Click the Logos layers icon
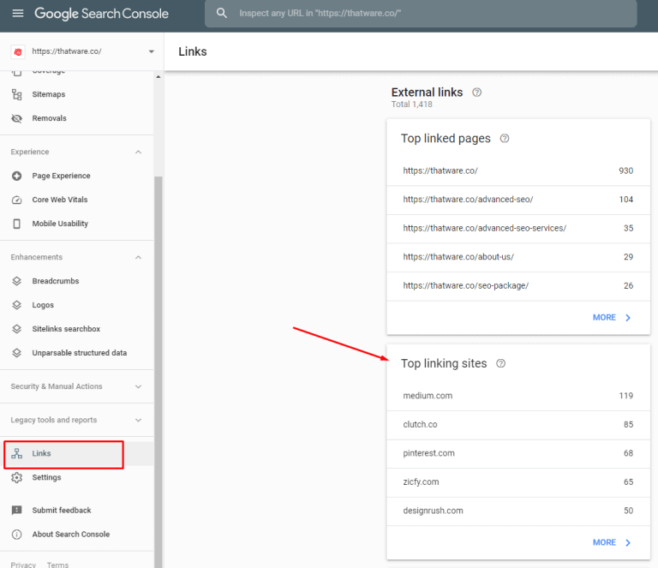The height and width of the screenshot is (568, 658). [x=17, y=305]
